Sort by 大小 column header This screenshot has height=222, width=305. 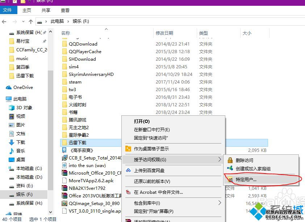pos(247,33)
